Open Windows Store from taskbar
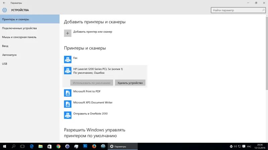 tap(49, 146)
